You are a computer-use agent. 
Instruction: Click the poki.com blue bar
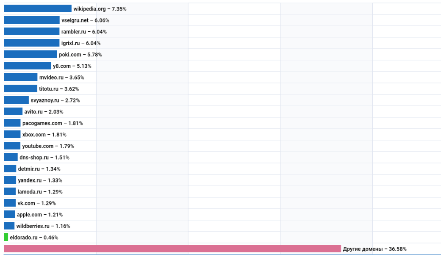[x=31, y=54]
